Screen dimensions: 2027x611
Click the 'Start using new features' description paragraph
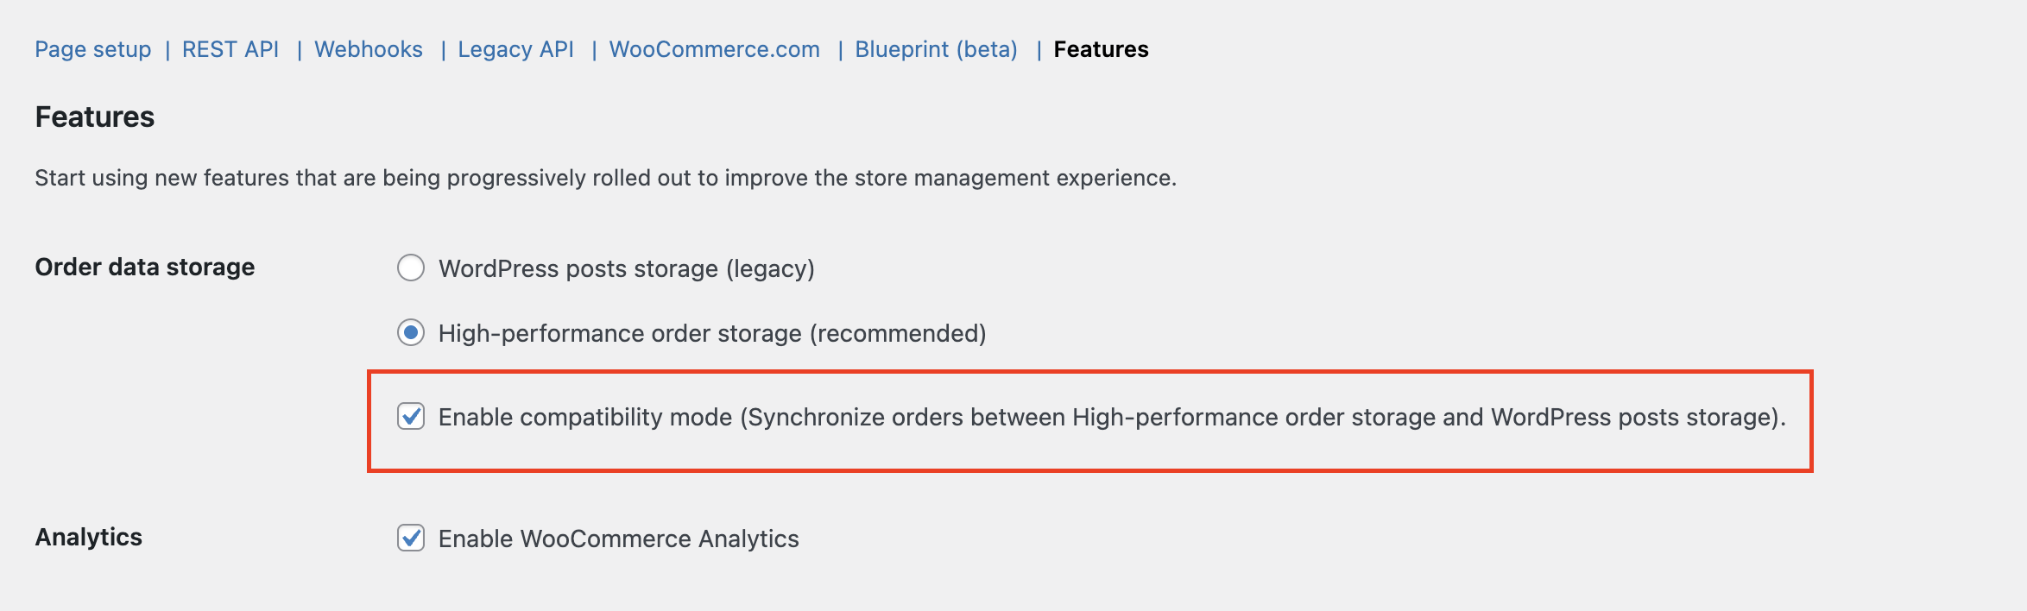click(x=605, y=178)
